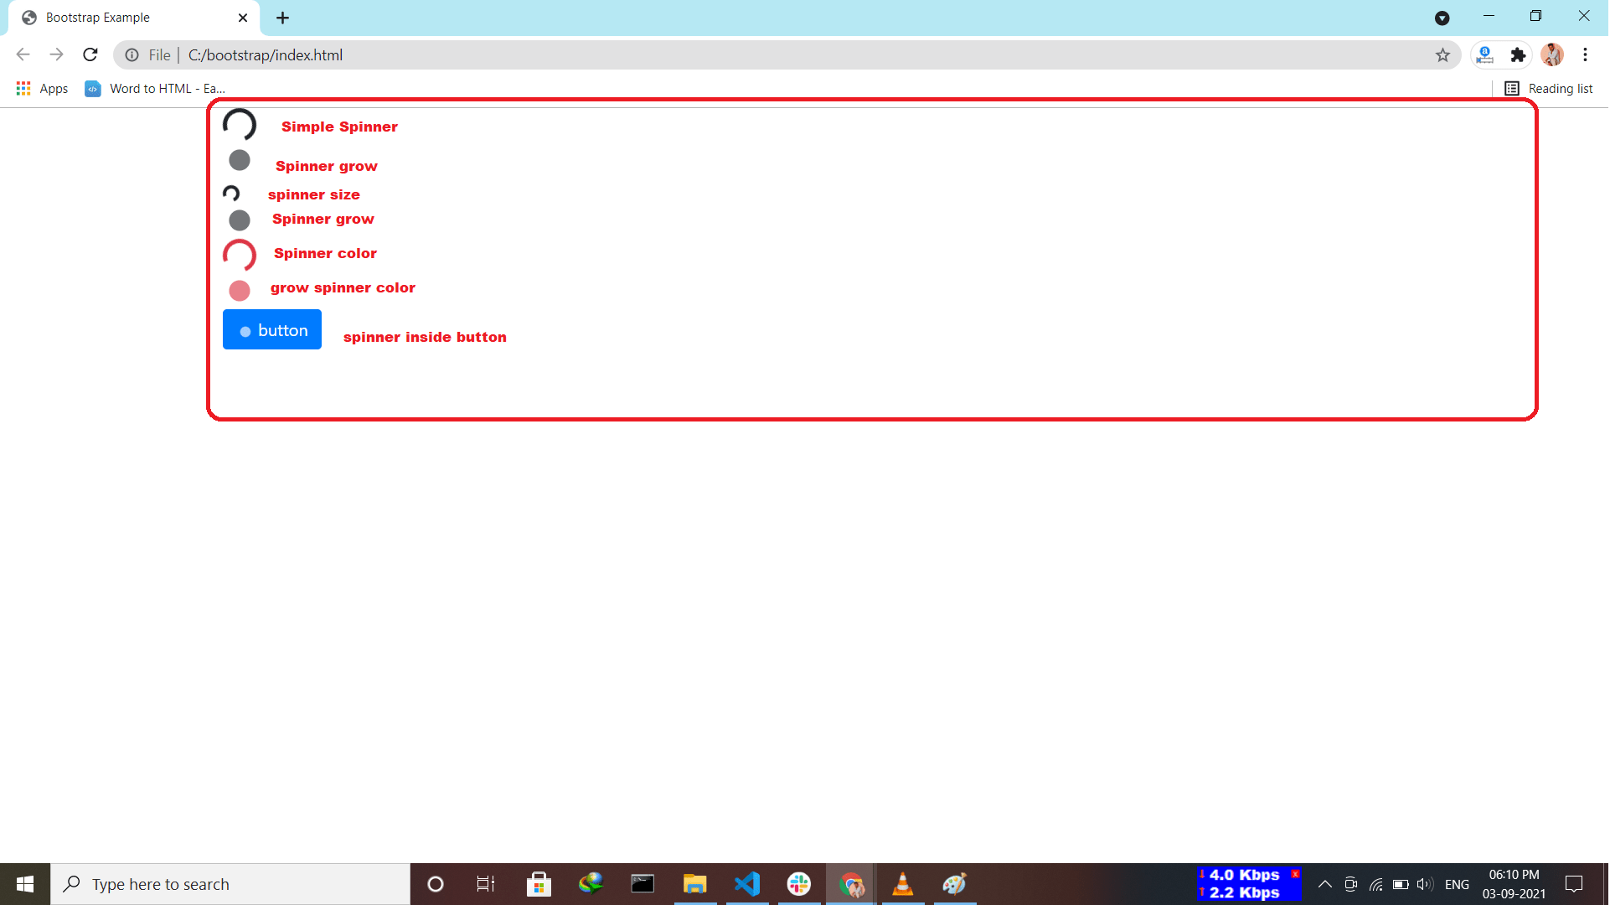
Task: Close the Bootstrap Example tab
Action: tap(243, 18)
